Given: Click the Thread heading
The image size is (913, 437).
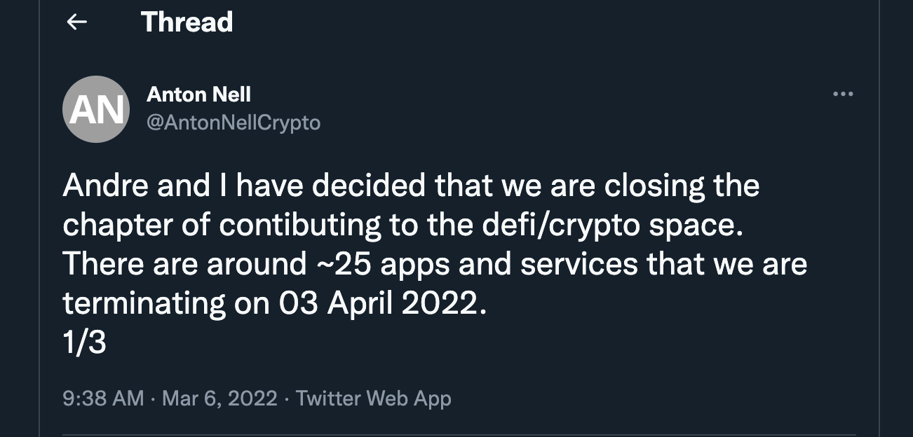Looking at the screenshot, I should (x=187, y=22).
